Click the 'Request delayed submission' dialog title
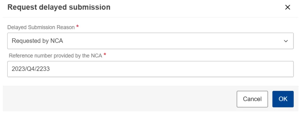This screenshot has width=301, height=114. coord(59,7)
